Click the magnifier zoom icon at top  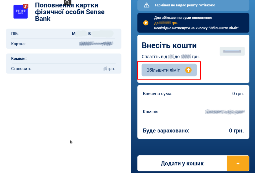[x=67, y=2]
